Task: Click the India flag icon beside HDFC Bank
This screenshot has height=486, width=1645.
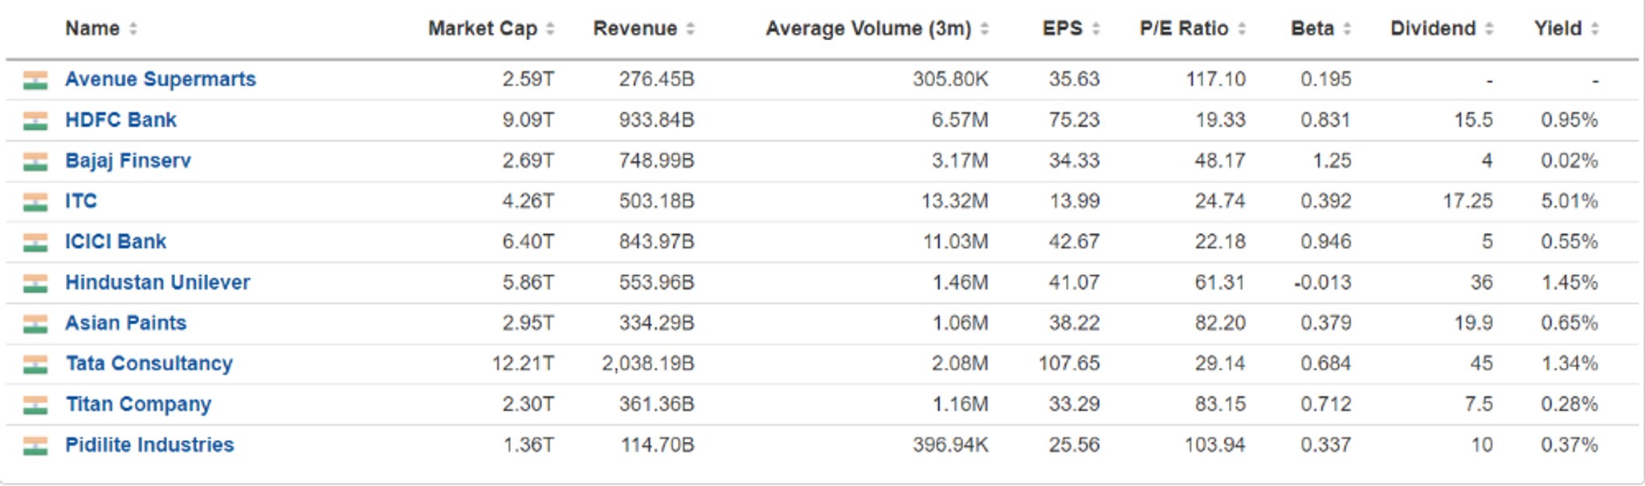Action: pyautogui.click(x=35, y=121)
